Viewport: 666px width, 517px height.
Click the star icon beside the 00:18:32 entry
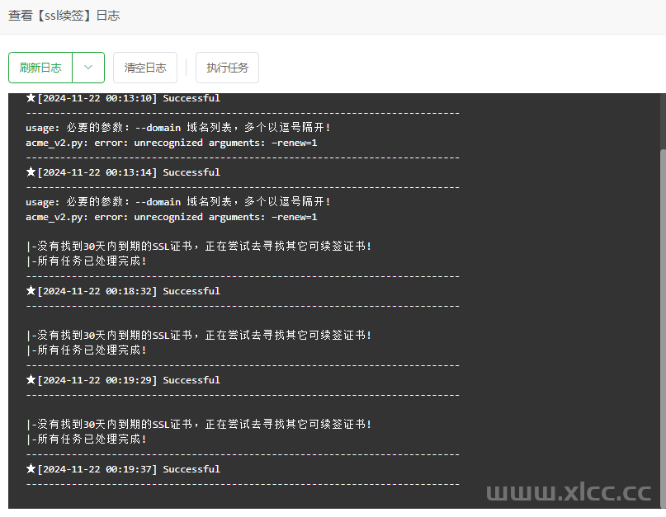[31, 290]
